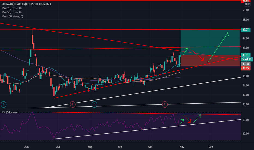
Task: Click the RSI (14, close) indicator label
Action: [10, 112]
